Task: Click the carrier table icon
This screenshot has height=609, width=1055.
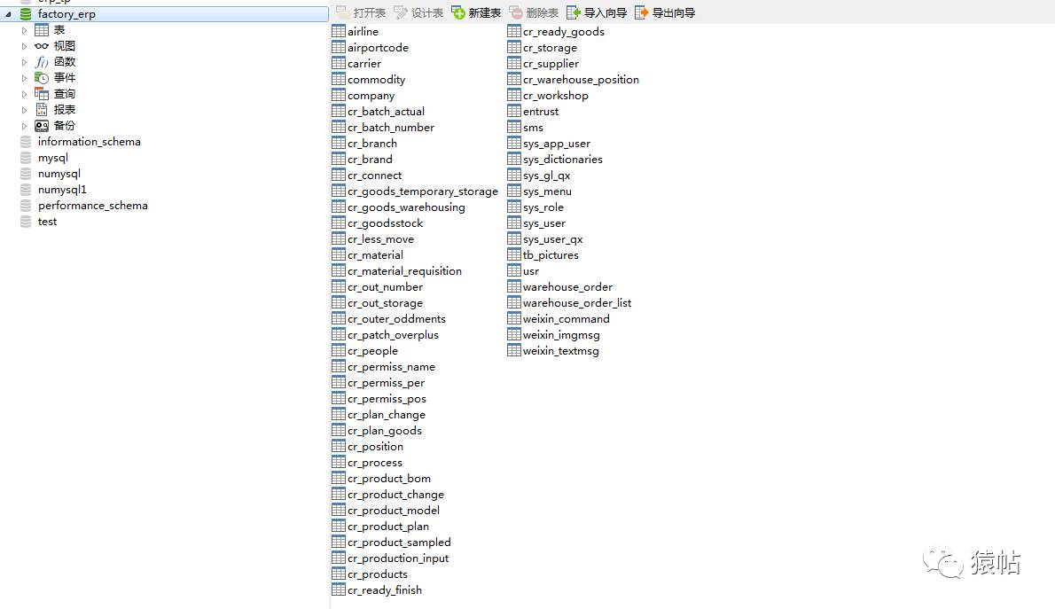Action: pos(339,63)
